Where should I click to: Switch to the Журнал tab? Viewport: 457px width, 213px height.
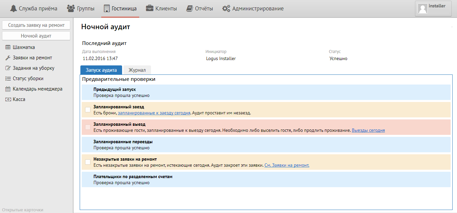[137, 70]
